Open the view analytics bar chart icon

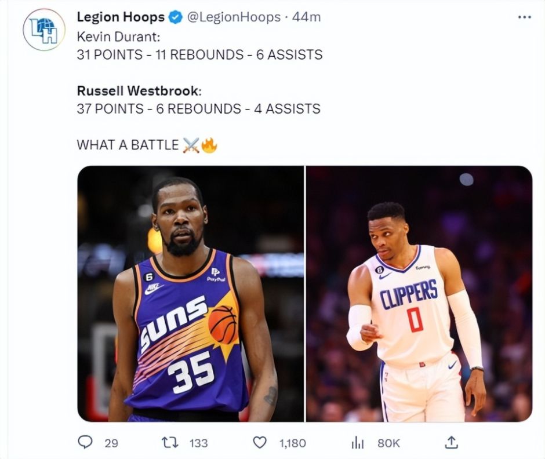[x=357, y=442]
